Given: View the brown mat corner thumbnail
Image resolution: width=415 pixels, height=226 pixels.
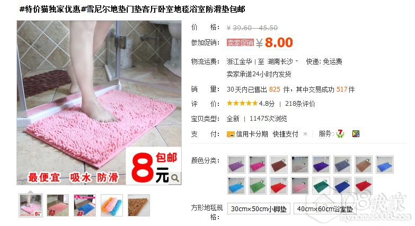Looking at the screenshot, I should point(139,205).
